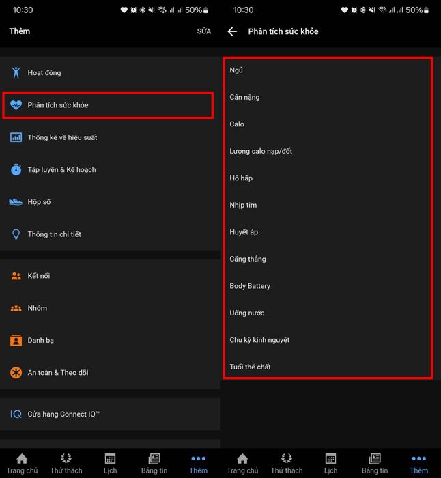441x478 pixels.
Task: Open the Danh bạ contacts row
Action: click(109, 340)
